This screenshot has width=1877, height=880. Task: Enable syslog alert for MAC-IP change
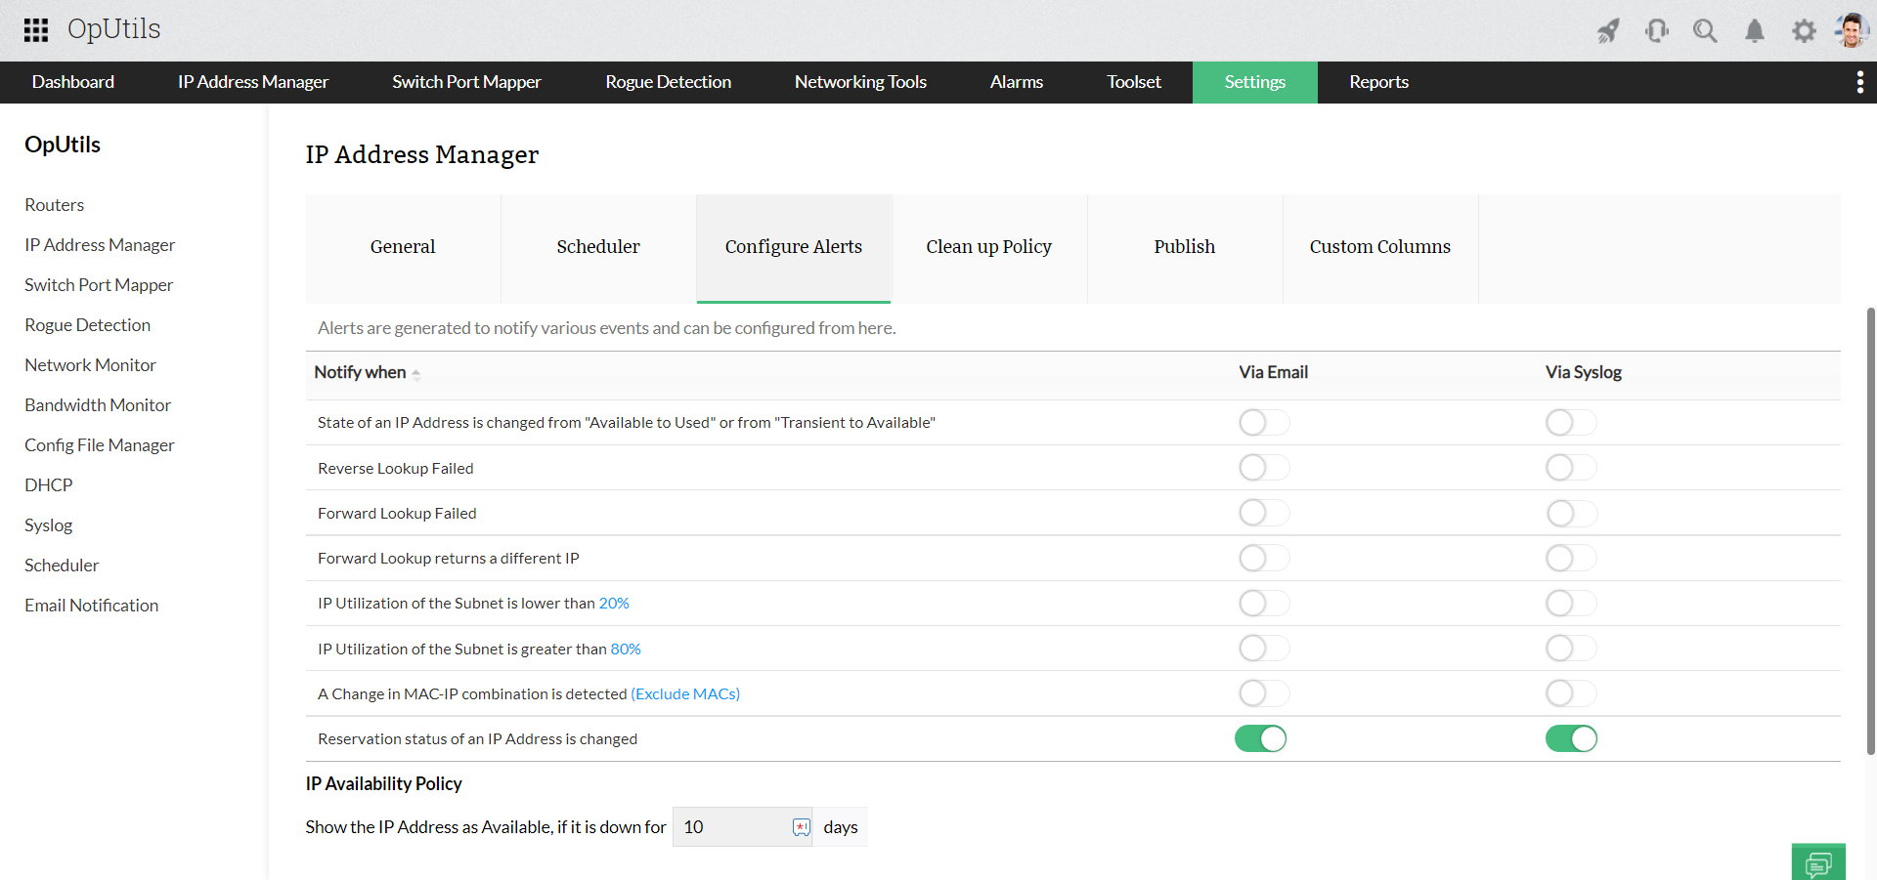(x=1571, y=693)
